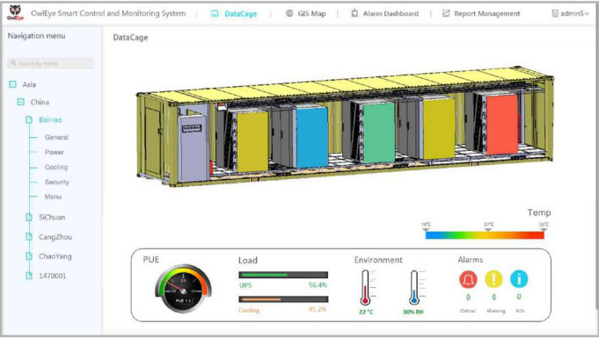
Task: Click the '30% RH' humidity reading
Action: click(x=413, y=312)
